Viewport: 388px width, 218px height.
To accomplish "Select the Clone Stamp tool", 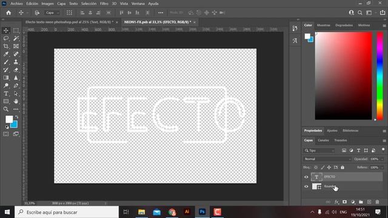I will point(16,62).
